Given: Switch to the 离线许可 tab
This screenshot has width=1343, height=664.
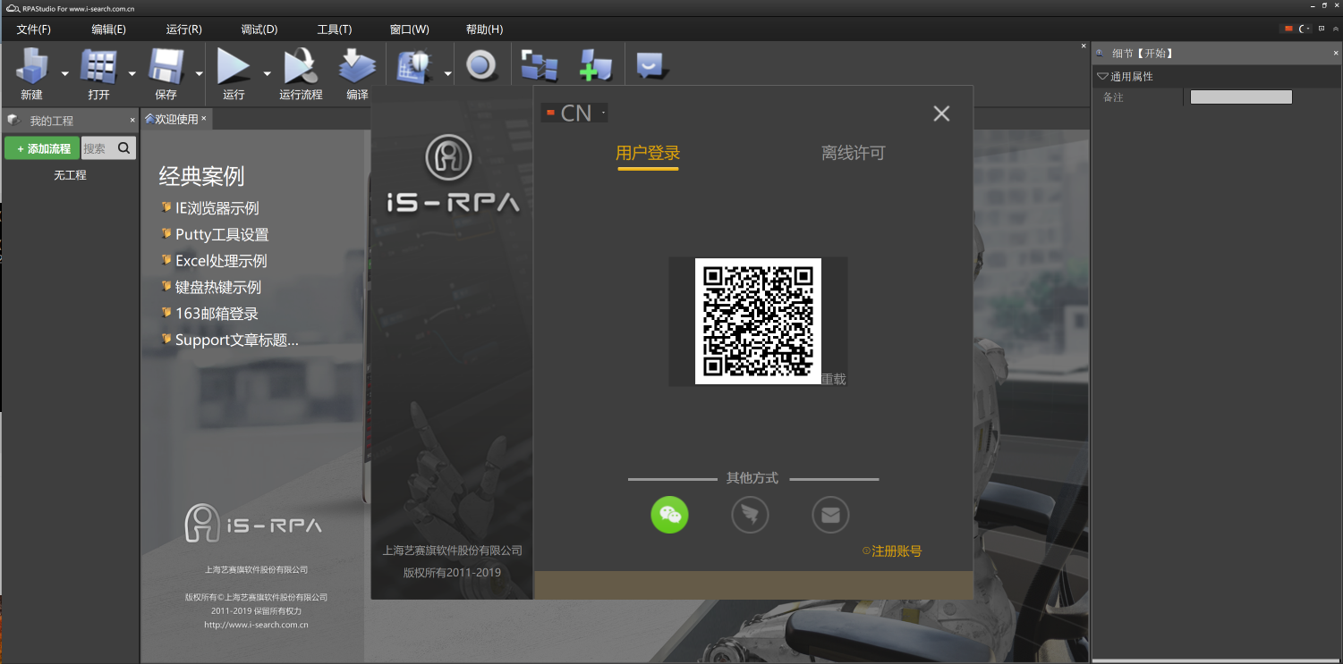Looking at the screenshot, I should 853,153.
